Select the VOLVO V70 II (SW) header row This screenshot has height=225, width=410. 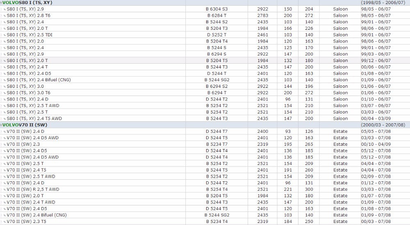(205, 125)
